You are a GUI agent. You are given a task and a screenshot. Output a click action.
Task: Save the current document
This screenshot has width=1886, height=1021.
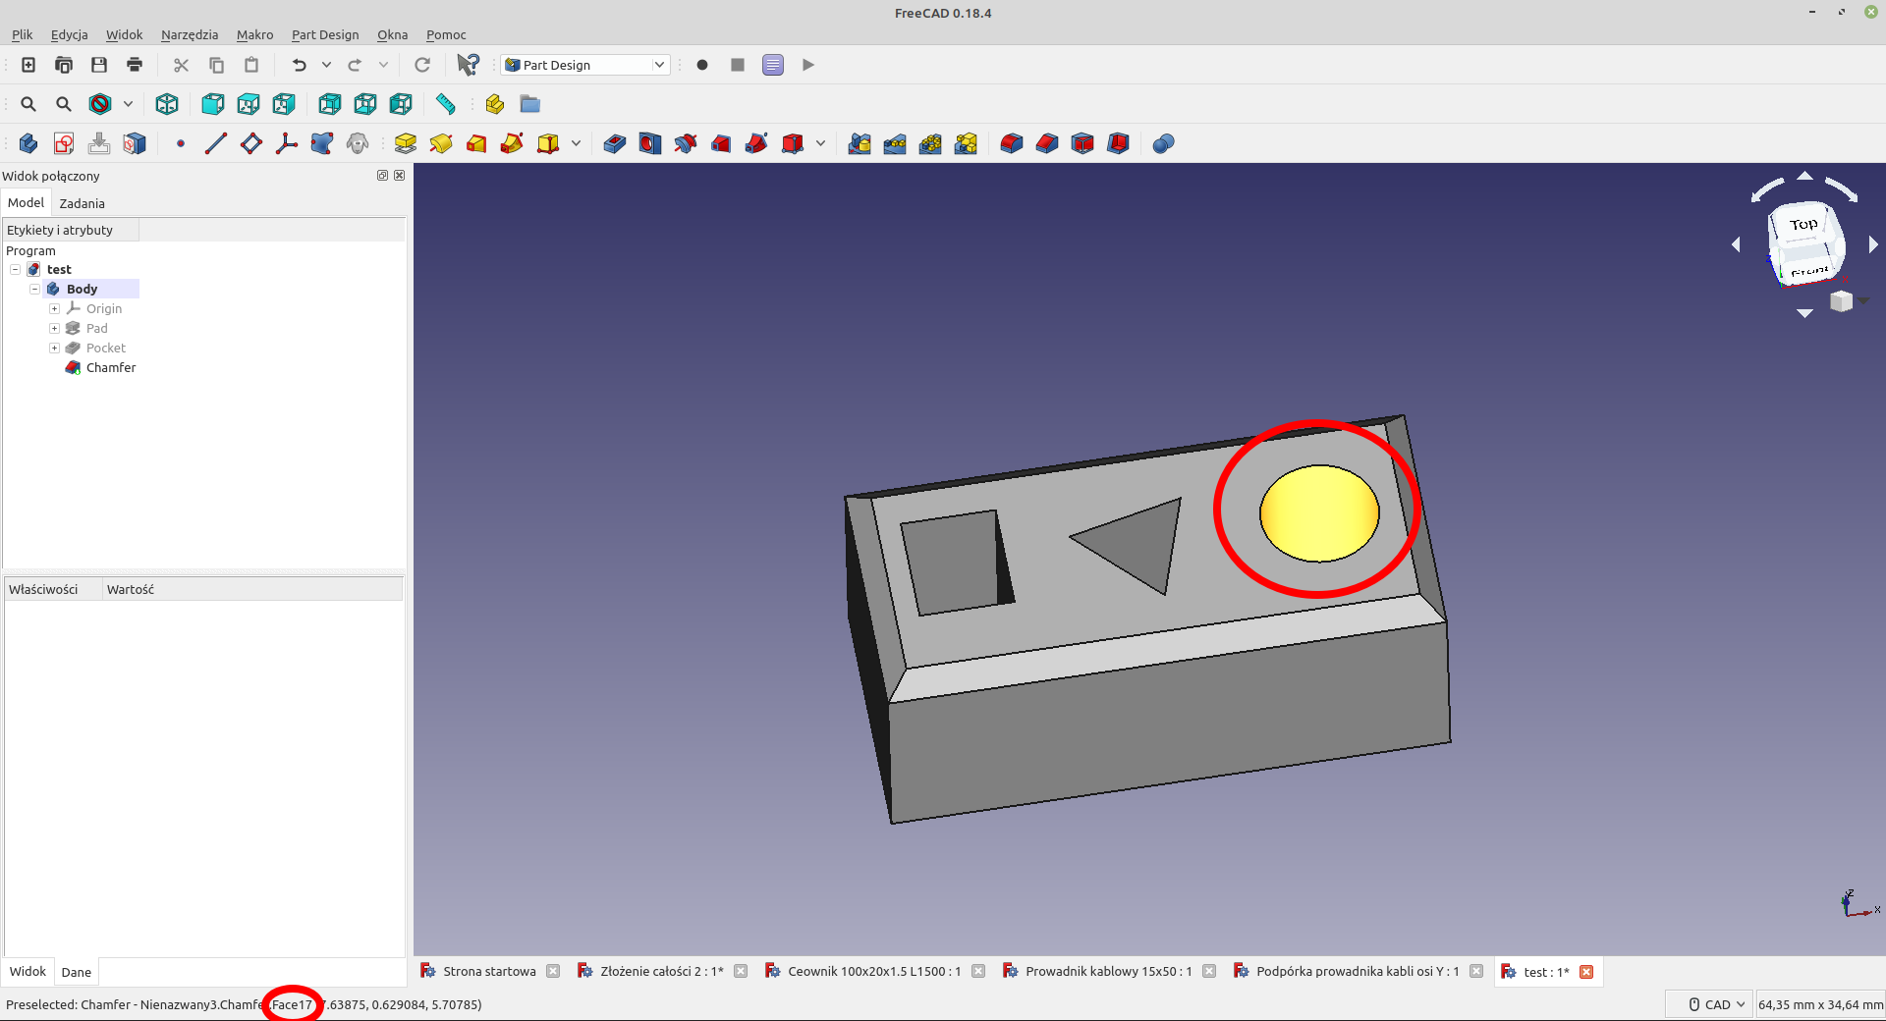99,65
